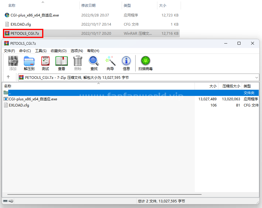Go up one folder level arrow
This screenshot has height=208, width=262.
click(8, 77)
